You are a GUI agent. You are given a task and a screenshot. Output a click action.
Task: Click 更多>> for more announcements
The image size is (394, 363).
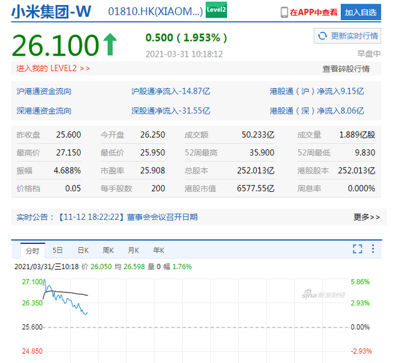coord(366,217)
